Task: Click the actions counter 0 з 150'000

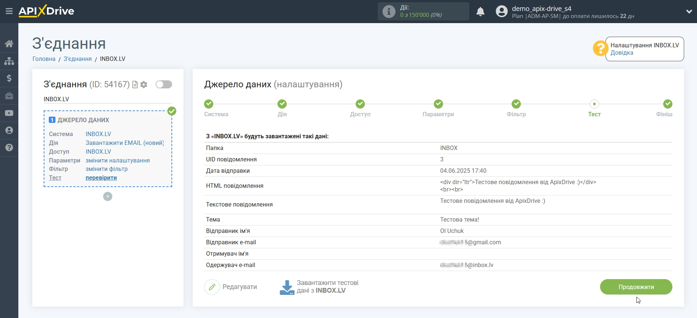Action: pos(421,15)
